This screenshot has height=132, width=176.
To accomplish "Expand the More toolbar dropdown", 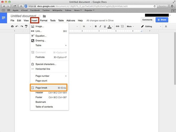I will tap(130, 26).
